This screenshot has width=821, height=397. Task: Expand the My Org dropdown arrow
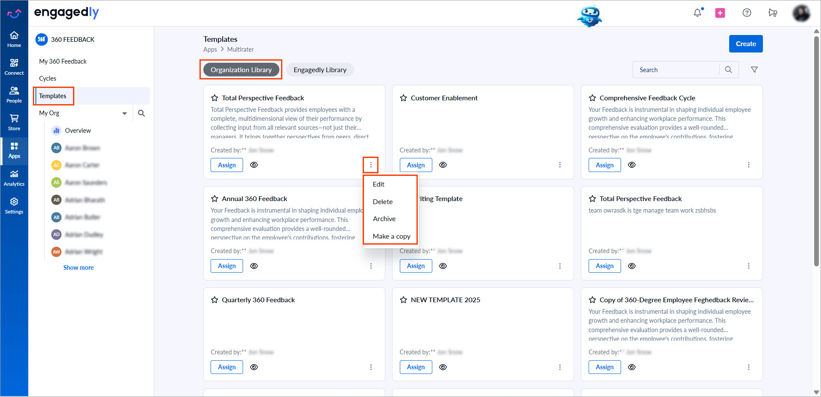124,114
